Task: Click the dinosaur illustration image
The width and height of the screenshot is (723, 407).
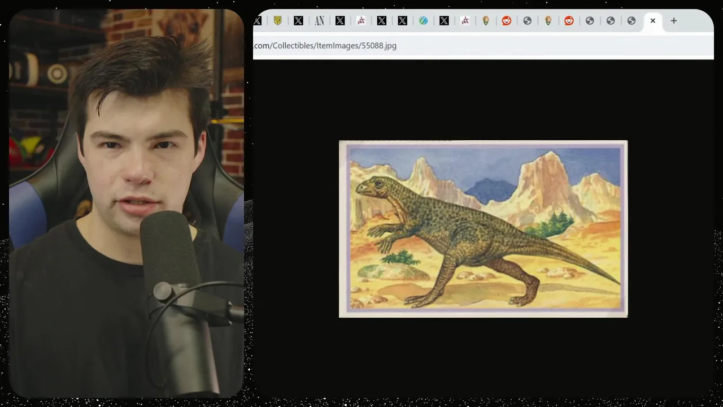Action: point(483,229)
